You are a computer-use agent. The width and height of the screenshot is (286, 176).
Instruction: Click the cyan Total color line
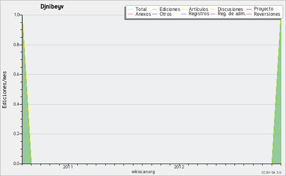[x=131, y=10]
